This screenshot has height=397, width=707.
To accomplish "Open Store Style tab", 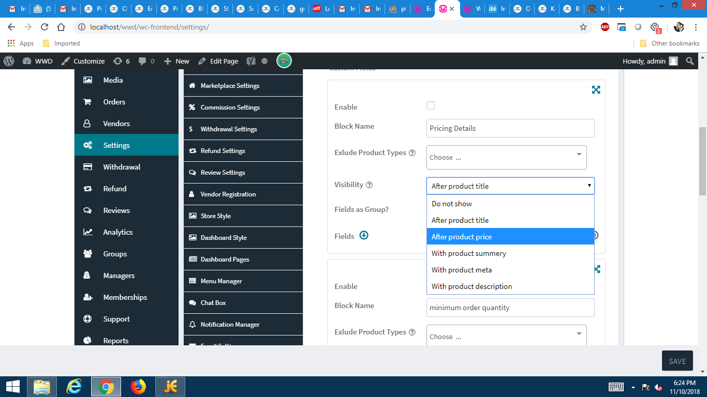I will click(243, 216).
